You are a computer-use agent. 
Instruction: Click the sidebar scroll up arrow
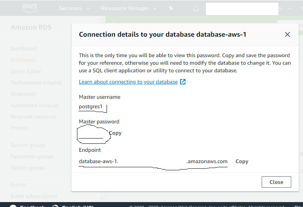[102, 19]
